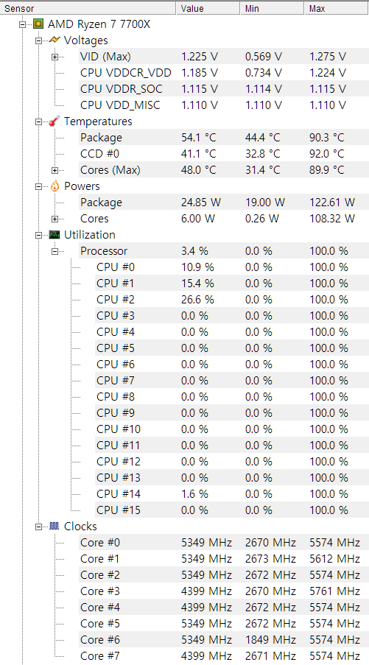Select the CPU #14 utilization row

[x=231, y=494]
